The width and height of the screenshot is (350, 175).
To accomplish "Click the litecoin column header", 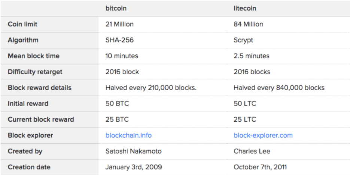I will coord(245,8).
